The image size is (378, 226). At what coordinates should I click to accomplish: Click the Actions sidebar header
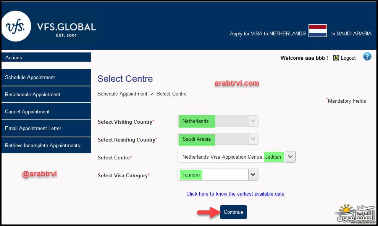pos(46,57)
